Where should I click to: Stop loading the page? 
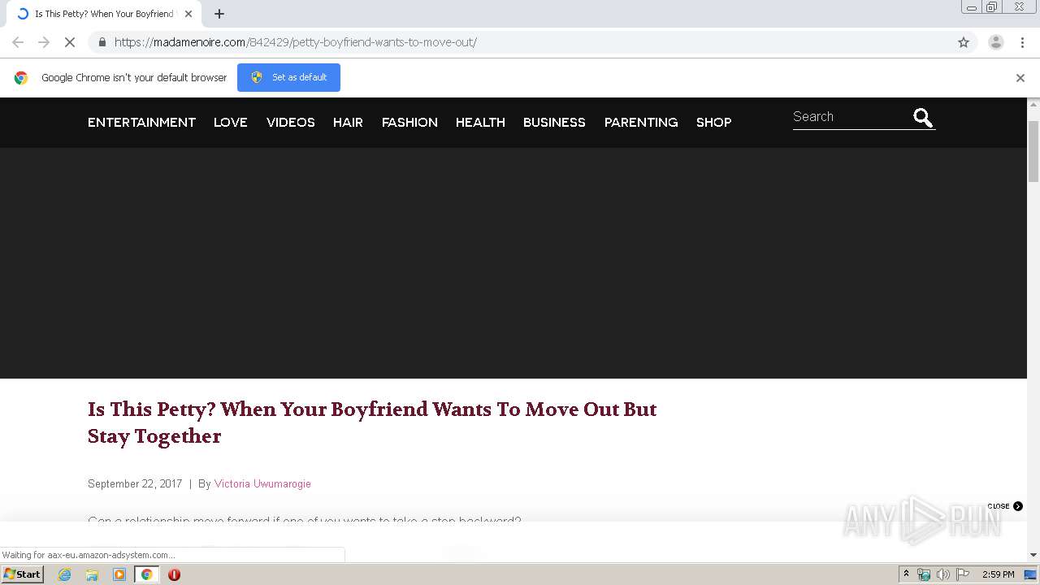(x=70, y=42)
